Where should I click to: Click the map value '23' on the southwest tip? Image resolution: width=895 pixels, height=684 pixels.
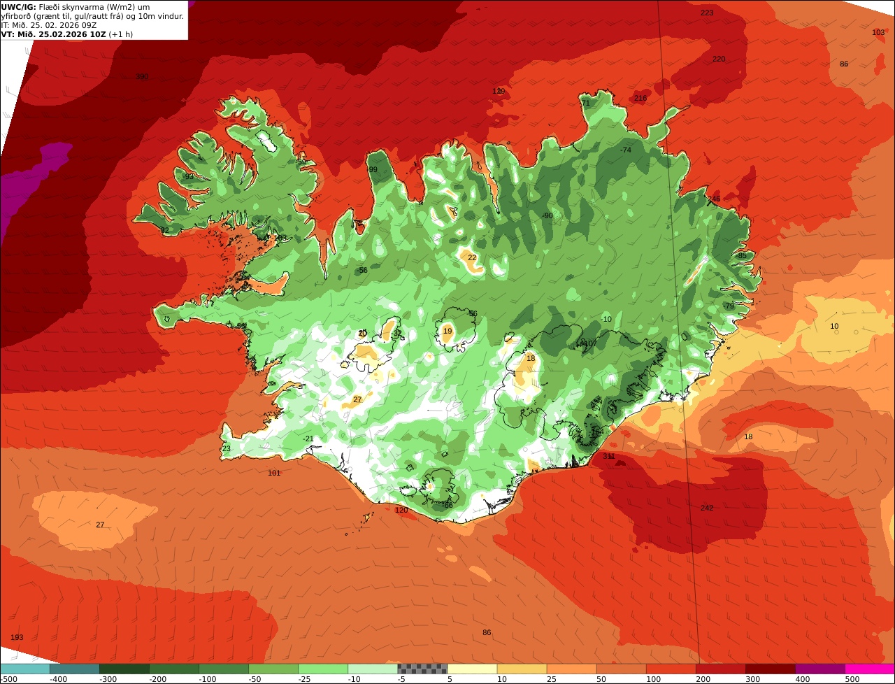coord(226,448)
